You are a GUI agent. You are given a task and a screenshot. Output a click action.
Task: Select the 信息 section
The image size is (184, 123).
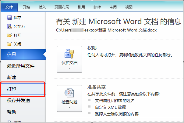pyautogui.click(x=23, y=55)
